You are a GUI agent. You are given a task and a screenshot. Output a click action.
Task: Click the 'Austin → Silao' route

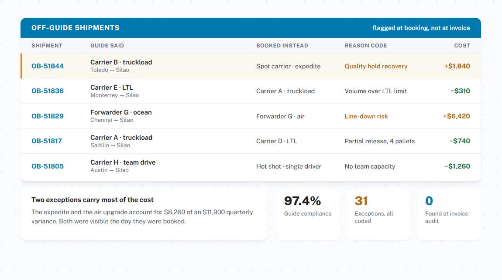pyautogui.click(x=109, y=170)
